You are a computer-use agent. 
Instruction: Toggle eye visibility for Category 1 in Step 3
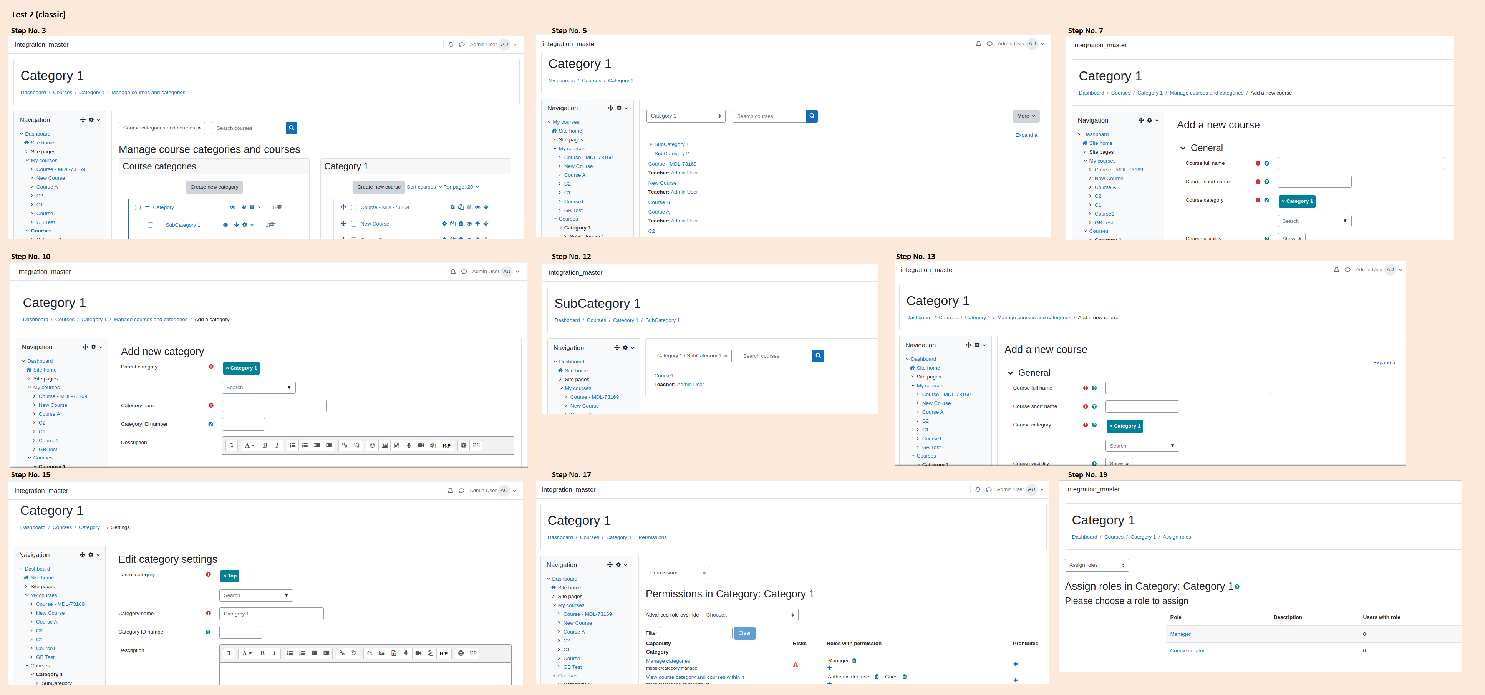click(x=233, y=207)
